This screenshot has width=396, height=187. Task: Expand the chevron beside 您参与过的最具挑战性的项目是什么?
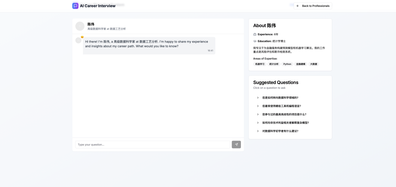(258, 114)
